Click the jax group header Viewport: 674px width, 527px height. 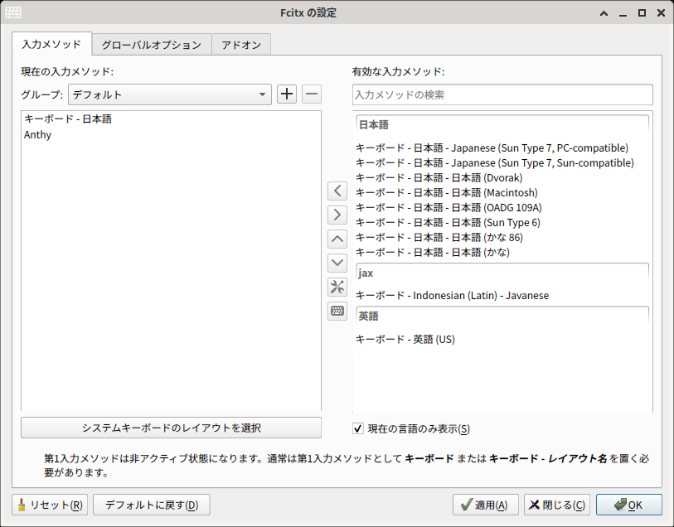point(502,273)
